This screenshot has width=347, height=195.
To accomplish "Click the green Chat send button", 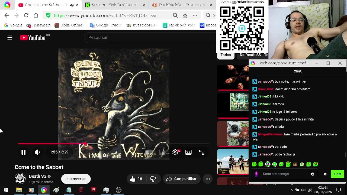I will [338, 174].
